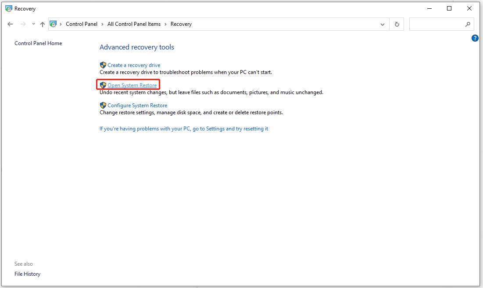The width and height of the screenshot is (483, 288).
Task: Click the Back navigation arrow
Action: (x=10, y=24)
